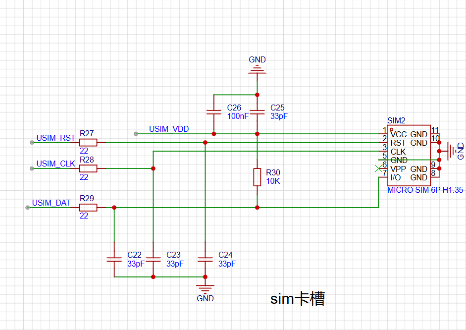Select the bottom GND power symbol
The image size is (466, 330).
[205, 288]
